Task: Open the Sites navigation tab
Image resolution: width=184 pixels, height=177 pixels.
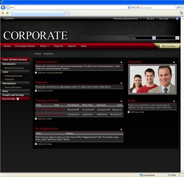Action: pyautogui.click(x=84, y=46)
